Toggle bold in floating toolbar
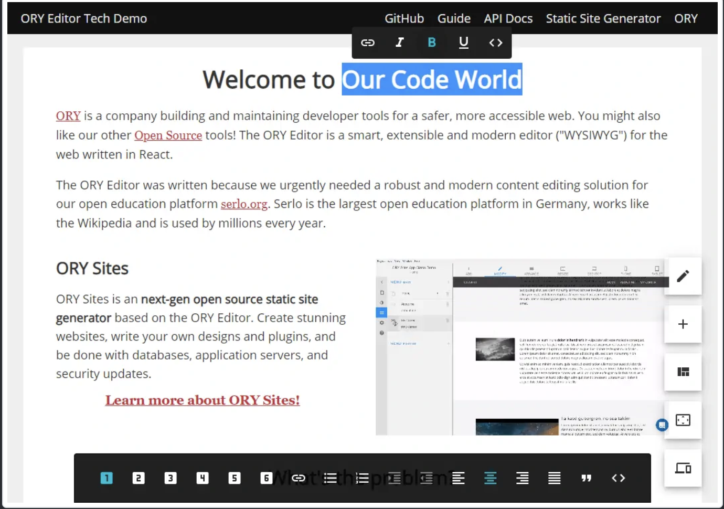The image size is (724, 509). pos(432,43)
